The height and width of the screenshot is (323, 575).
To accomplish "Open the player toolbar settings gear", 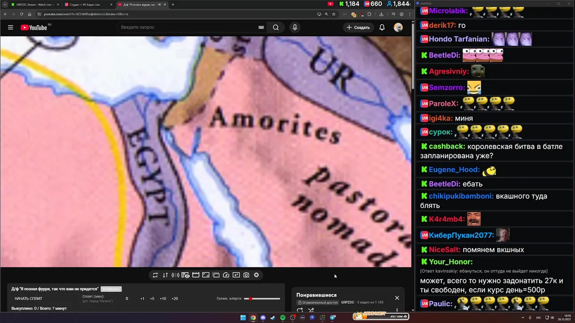I will [x=257, y=275].
